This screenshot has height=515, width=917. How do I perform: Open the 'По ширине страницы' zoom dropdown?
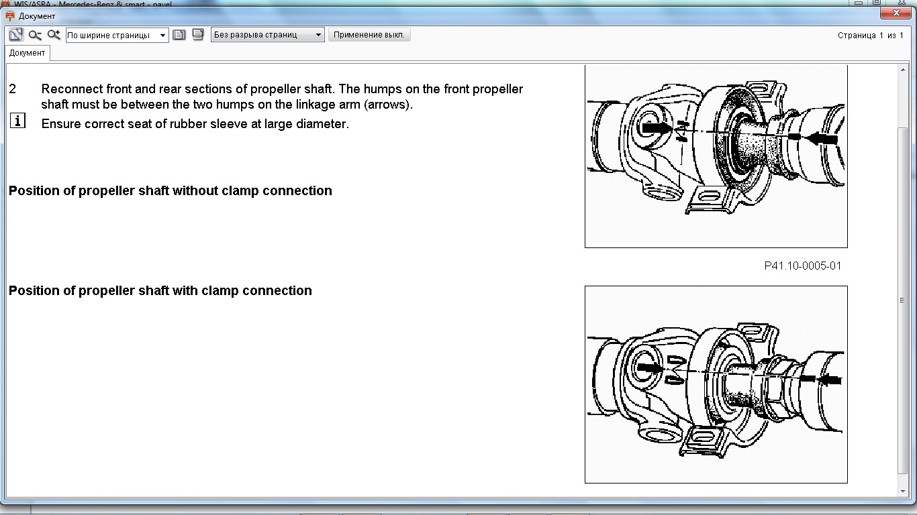point(117,36)
